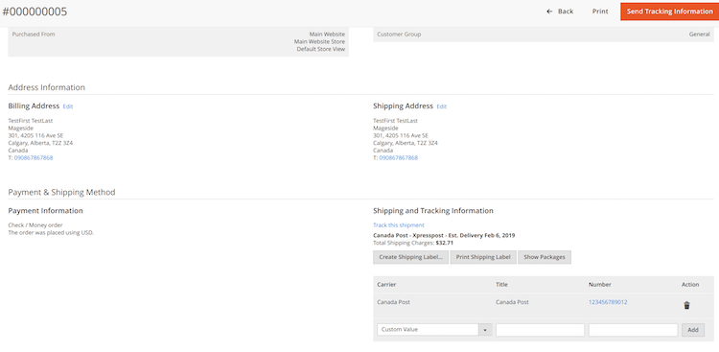
Task: Edit the Billing Address
Action: [x=68, y=106]
